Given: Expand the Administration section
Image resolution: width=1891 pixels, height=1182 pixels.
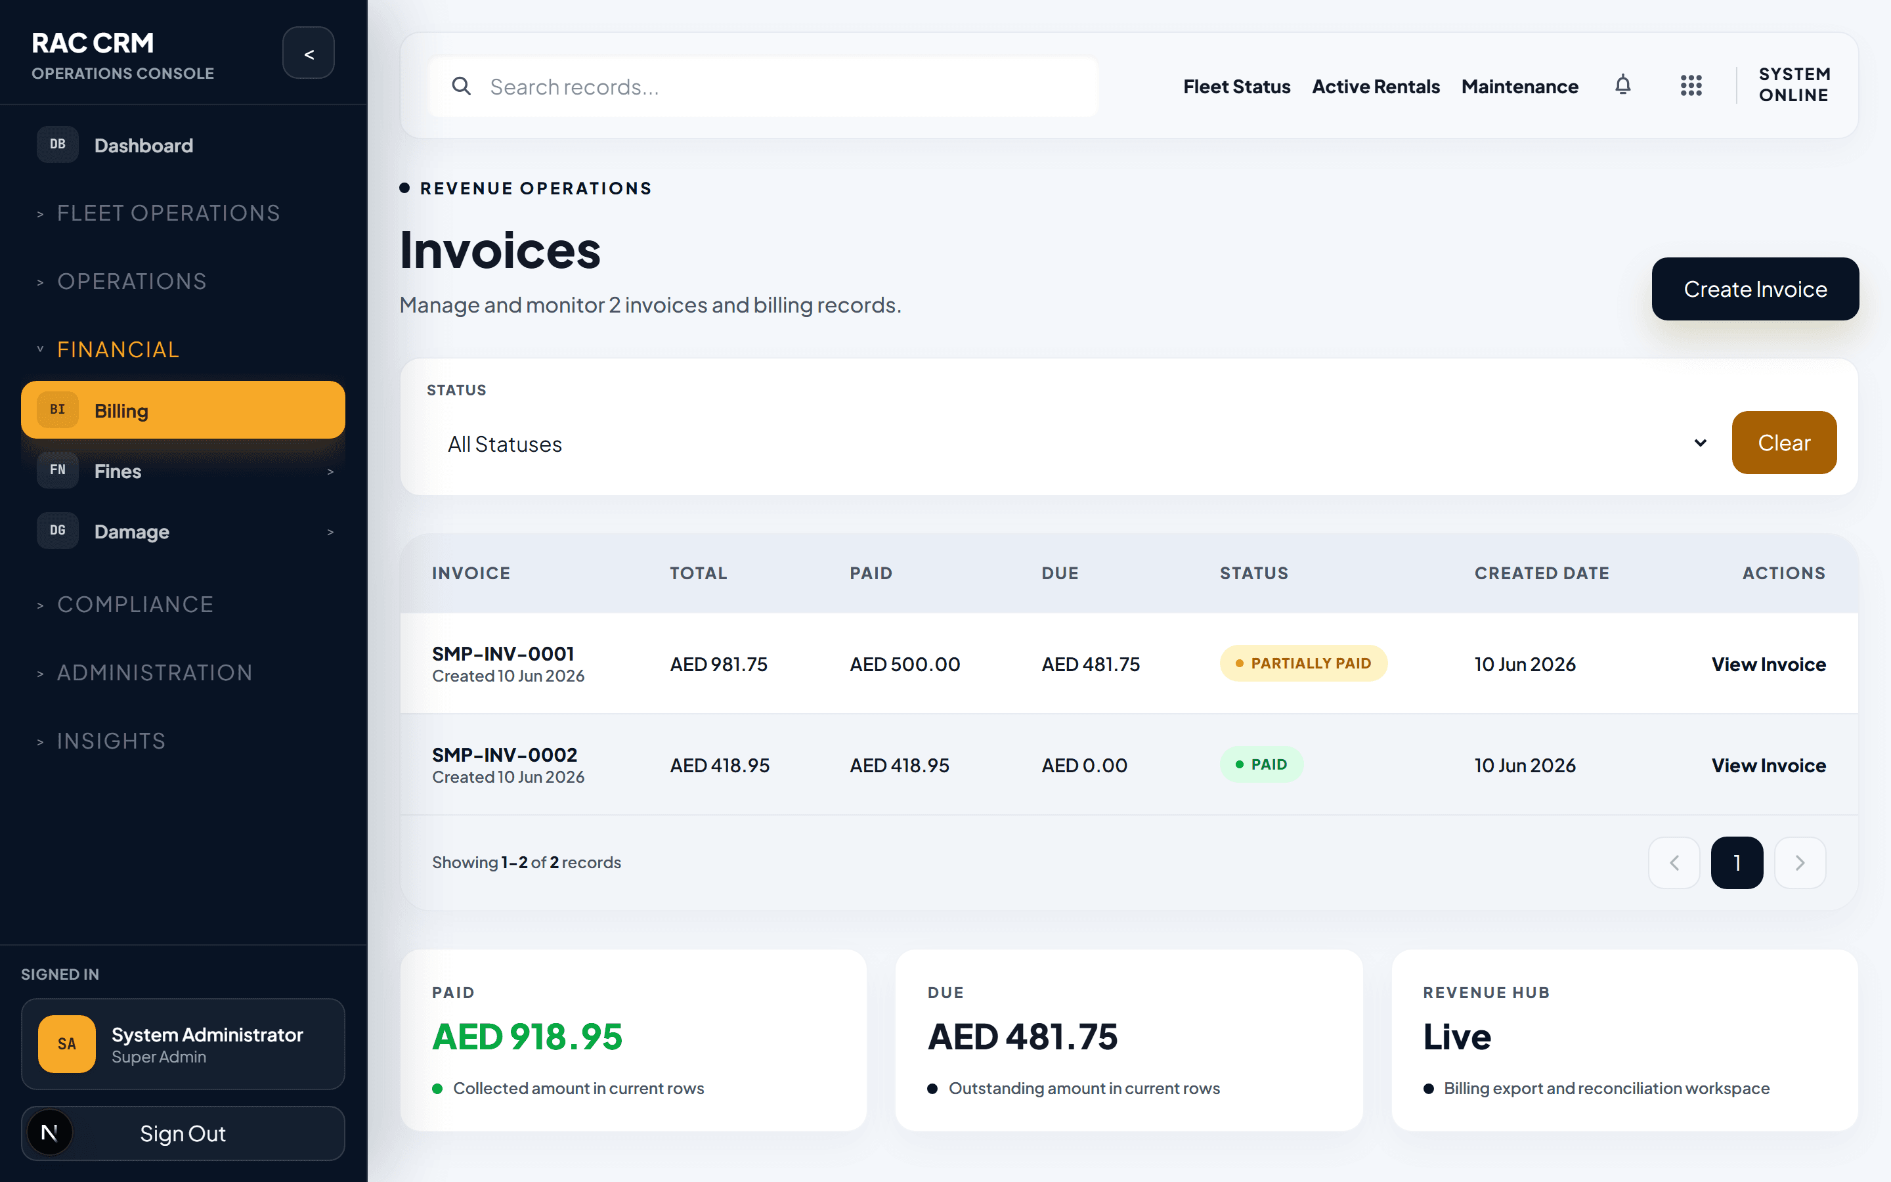Looking at the screenshot, I should (144, 672).
